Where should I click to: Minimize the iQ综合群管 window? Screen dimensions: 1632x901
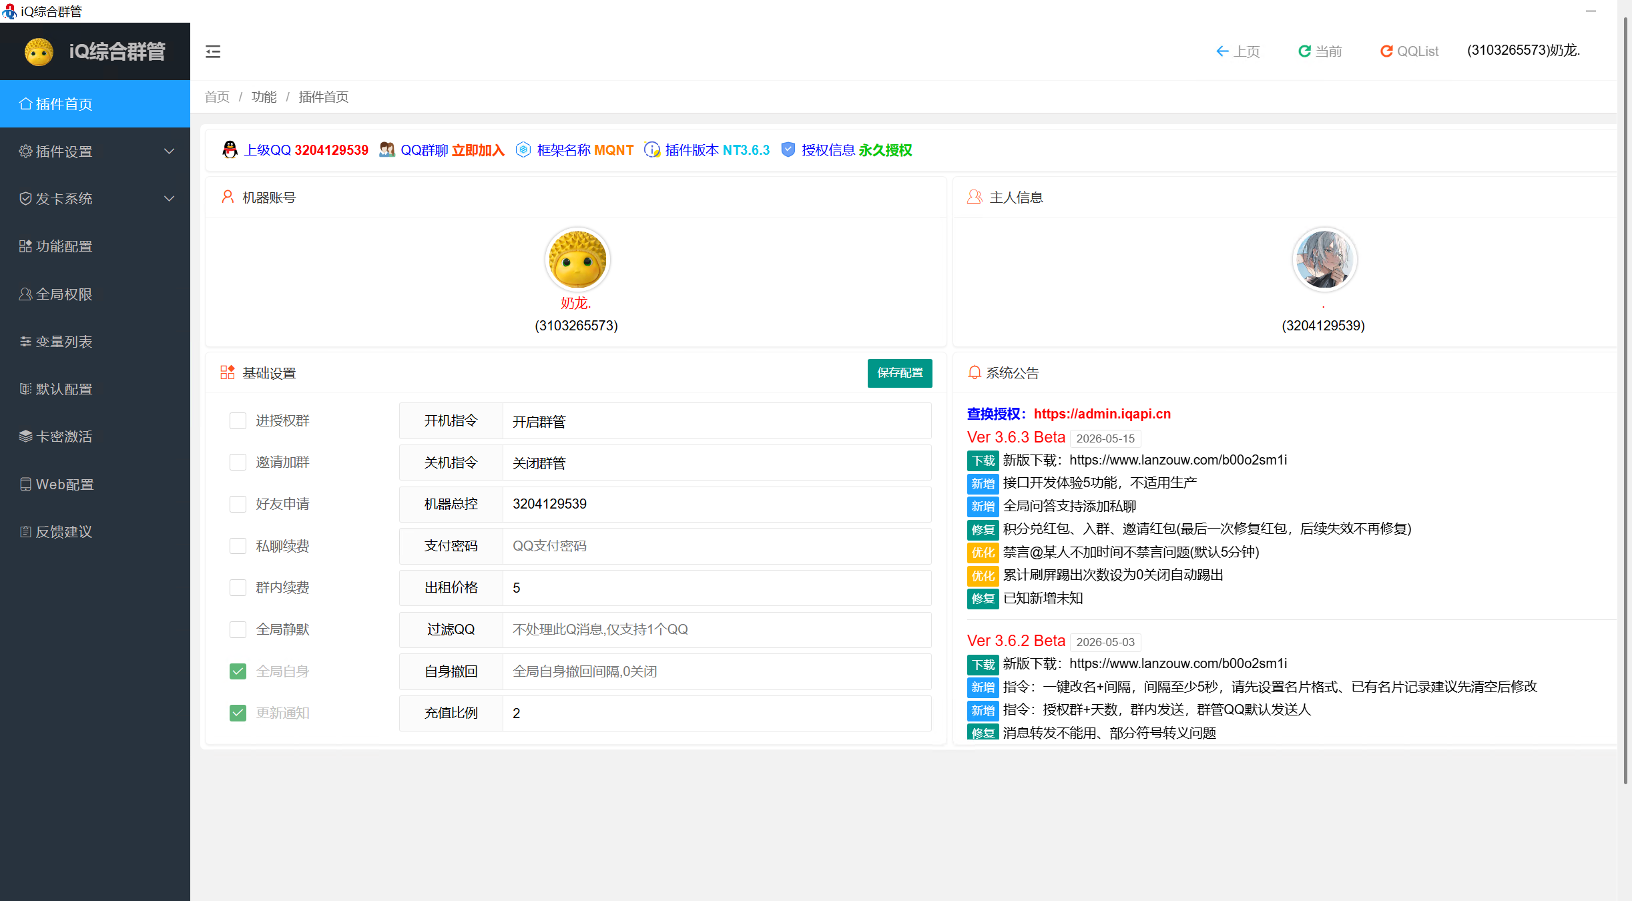click(x=1591, y=11)
